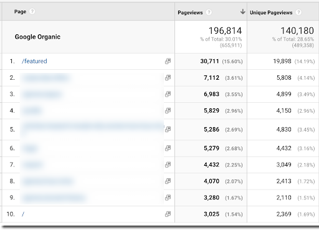This screenshot has height=230, width=319.
Task: Click the /featured page link
Action: tap(34, 61)
